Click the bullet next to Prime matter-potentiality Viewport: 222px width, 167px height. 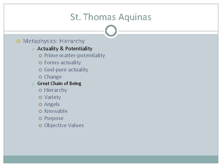[x=41, y=56]
